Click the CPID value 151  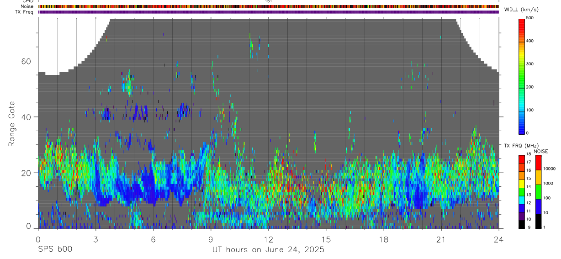tap(268, 2)
